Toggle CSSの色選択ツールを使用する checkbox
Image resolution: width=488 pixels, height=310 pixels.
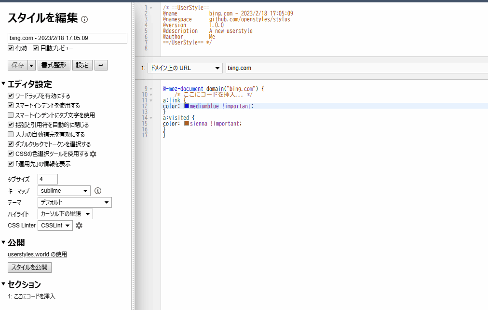click(11, 154)
